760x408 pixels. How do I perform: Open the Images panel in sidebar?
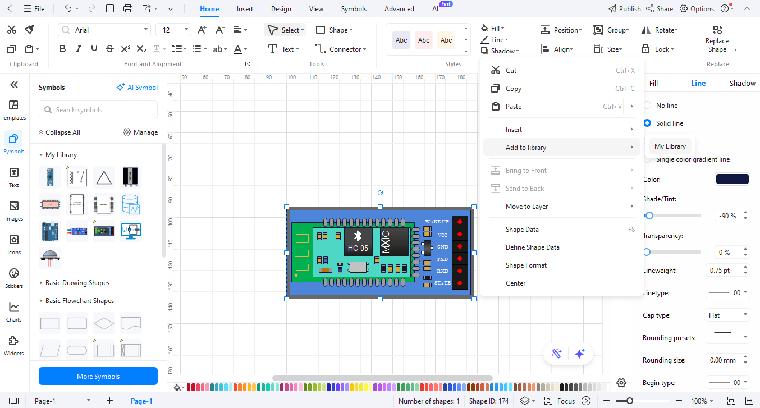coord(14,211)
